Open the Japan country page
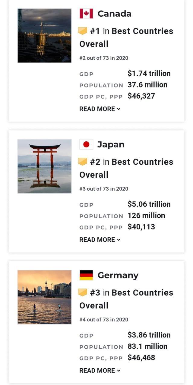The height and width of the screenshot is (385, 193). pyautogui.click(x=111, y=144)
